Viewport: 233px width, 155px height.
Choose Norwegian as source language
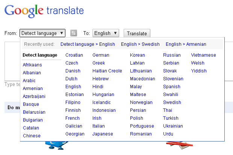pyautogui.click(x=141, y=102)
